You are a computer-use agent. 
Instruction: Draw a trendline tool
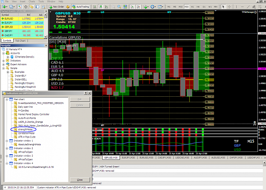(248, 7)
